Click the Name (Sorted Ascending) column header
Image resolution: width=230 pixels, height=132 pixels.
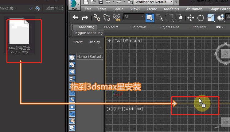coord(90,57)
